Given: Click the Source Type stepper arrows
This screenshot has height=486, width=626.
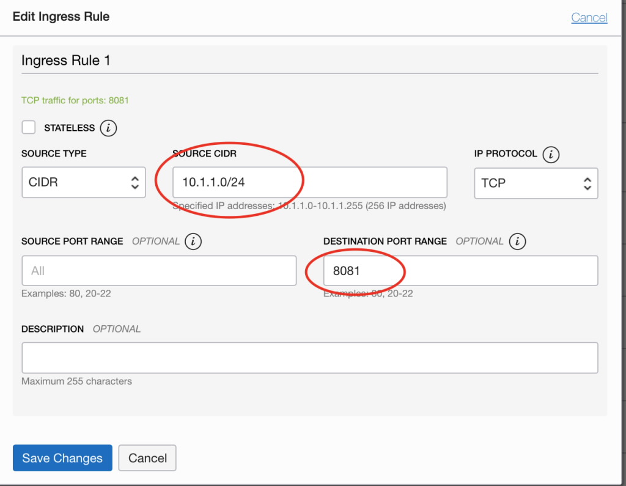Looking at the screenshot, I should click(135, 182).
